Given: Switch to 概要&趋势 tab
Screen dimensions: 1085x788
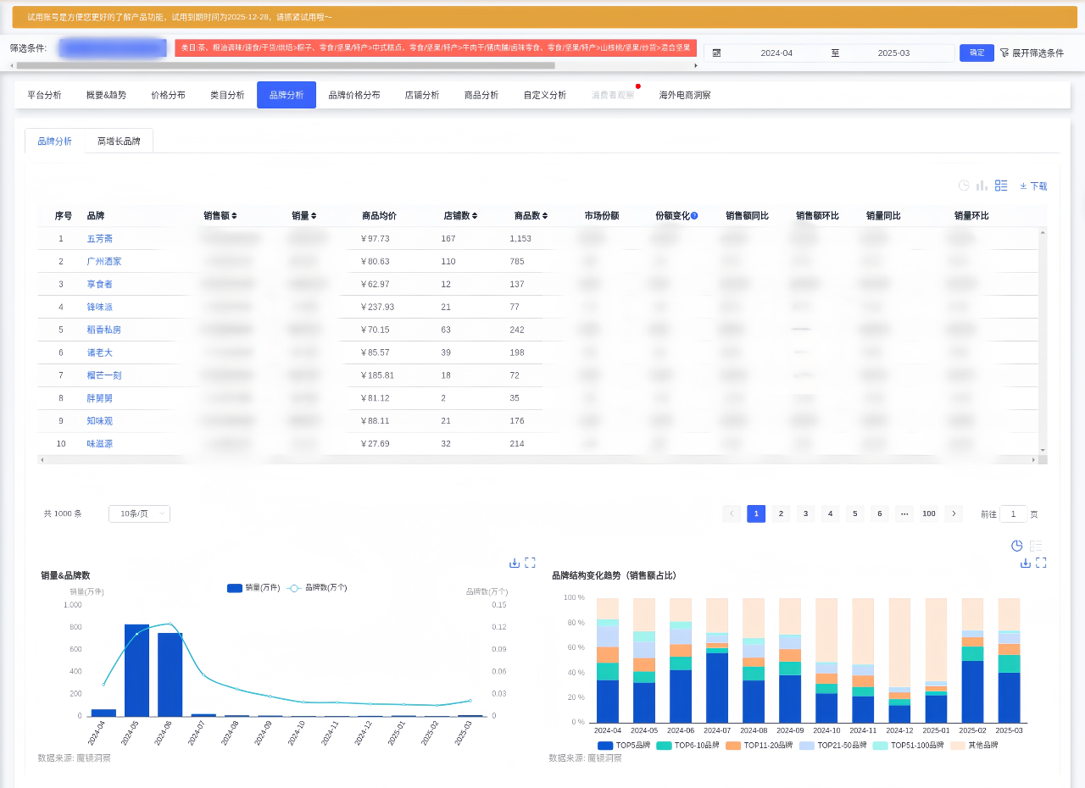Looking at the screenshot, I should [x=106, y=95].
